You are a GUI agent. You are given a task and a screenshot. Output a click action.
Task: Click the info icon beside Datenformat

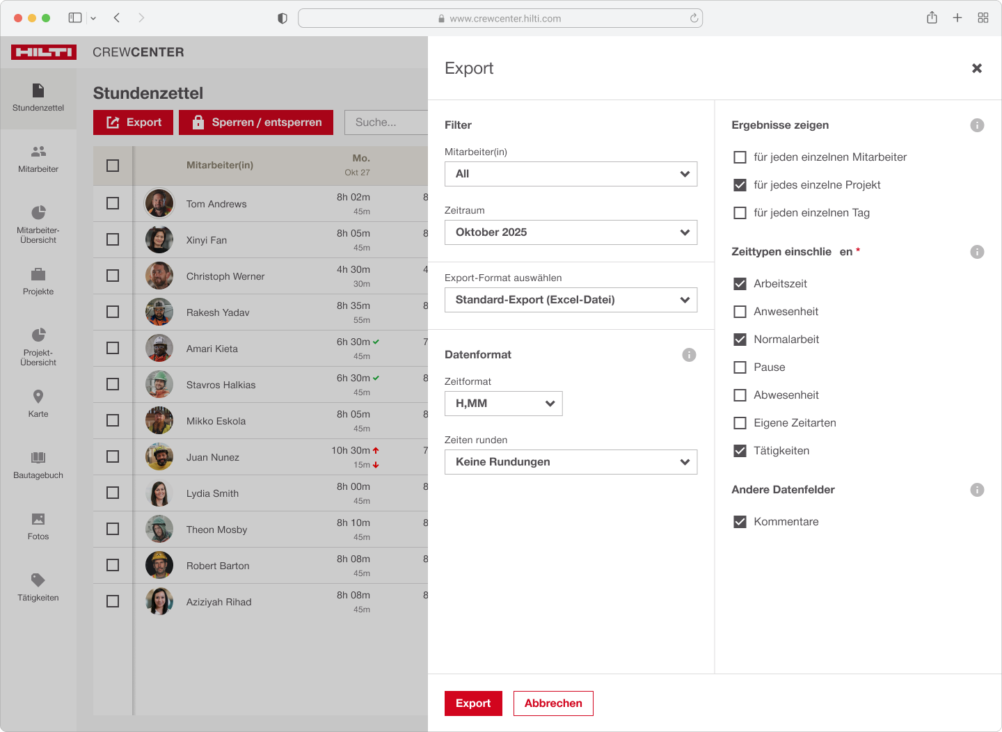coord(689,355)
